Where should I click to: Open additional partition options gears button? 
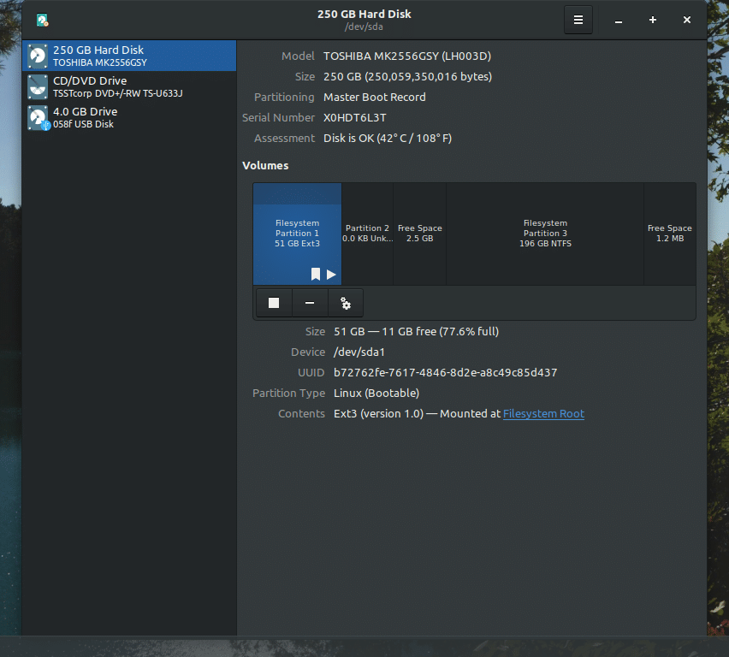click(346, 303)
